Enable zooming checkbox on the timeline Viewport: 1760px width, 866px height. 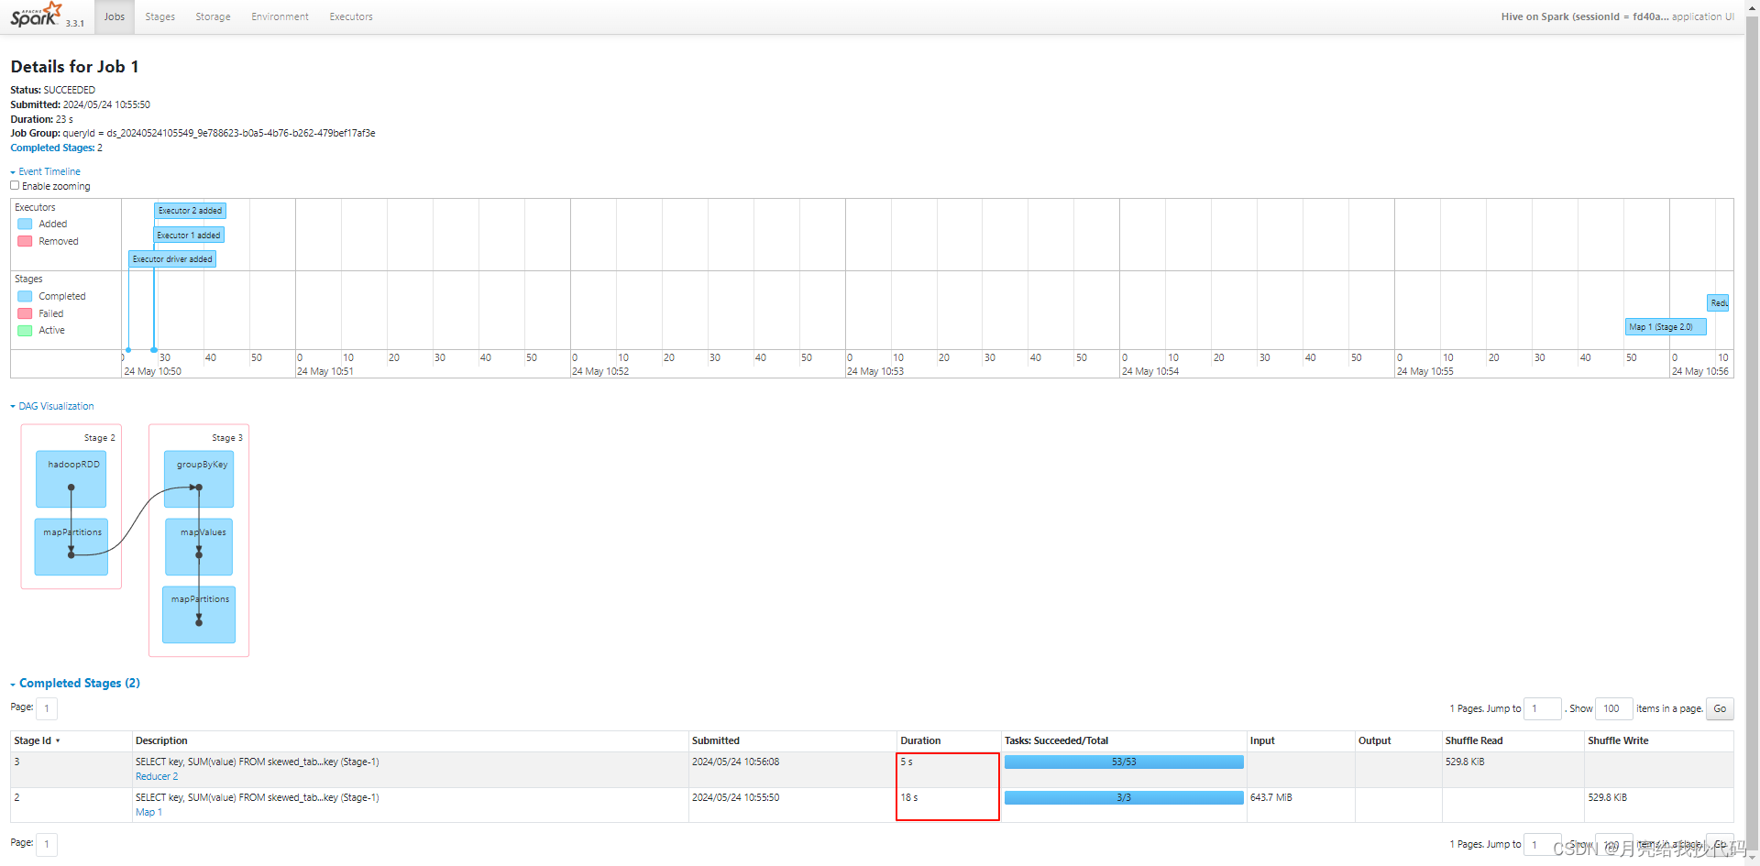point(15,185)
